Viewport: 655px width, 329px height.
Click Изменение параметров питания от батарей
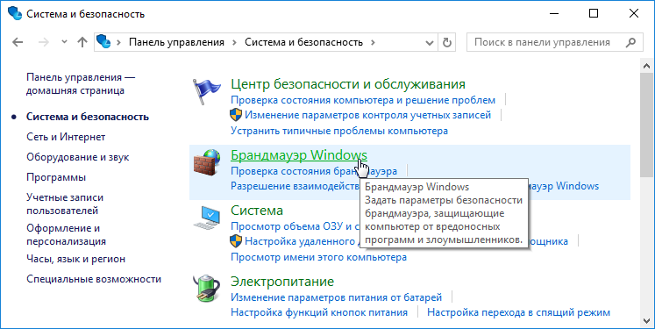337,297
